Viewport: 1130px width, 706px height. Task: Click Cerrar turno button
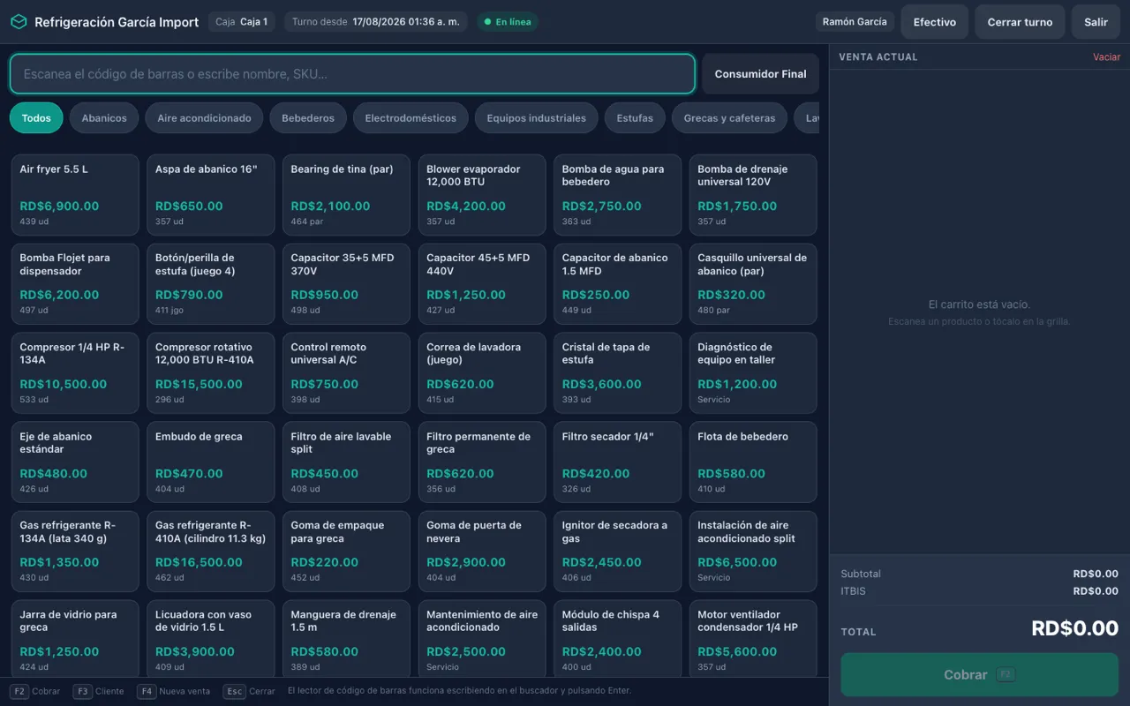(x=1020, y=22)
